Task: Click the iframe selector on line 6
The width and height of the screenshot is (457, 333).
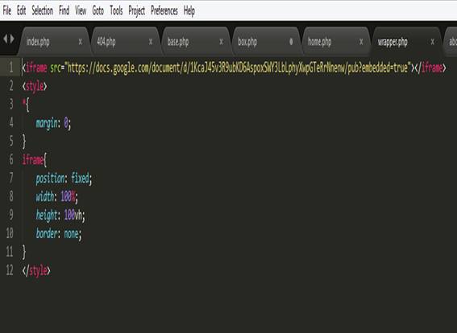Action: (32, 160)
